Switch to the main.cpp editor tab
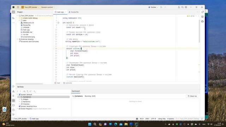Screen dimensions: 226x127 pos(60,12)
